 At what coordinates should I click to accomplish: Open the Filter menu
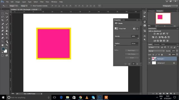click(x=42, y=2)
